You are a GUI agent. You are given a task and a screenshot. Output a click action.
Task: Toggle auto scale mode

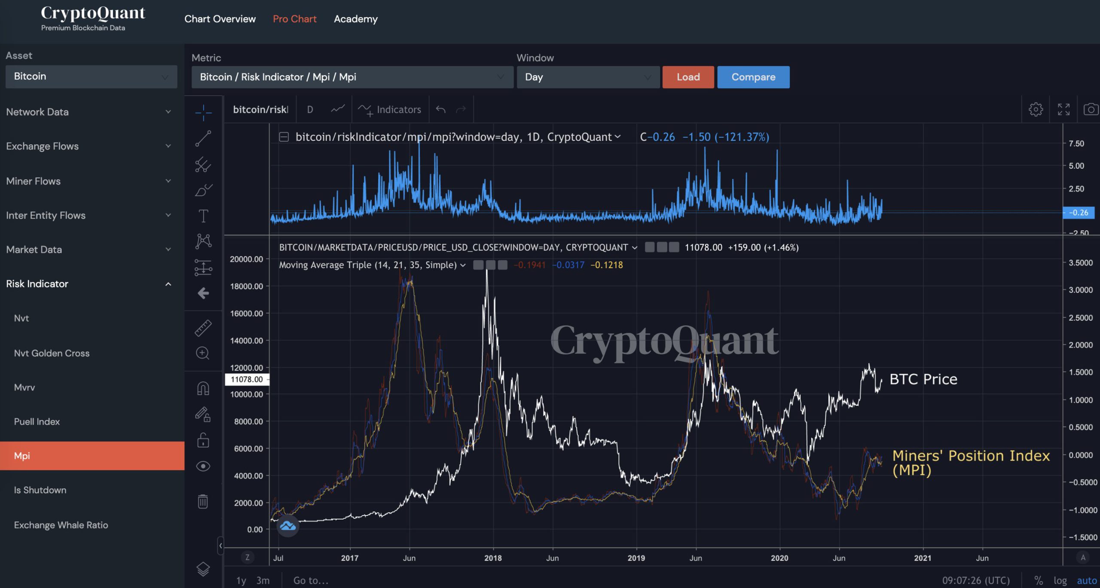1087,581
